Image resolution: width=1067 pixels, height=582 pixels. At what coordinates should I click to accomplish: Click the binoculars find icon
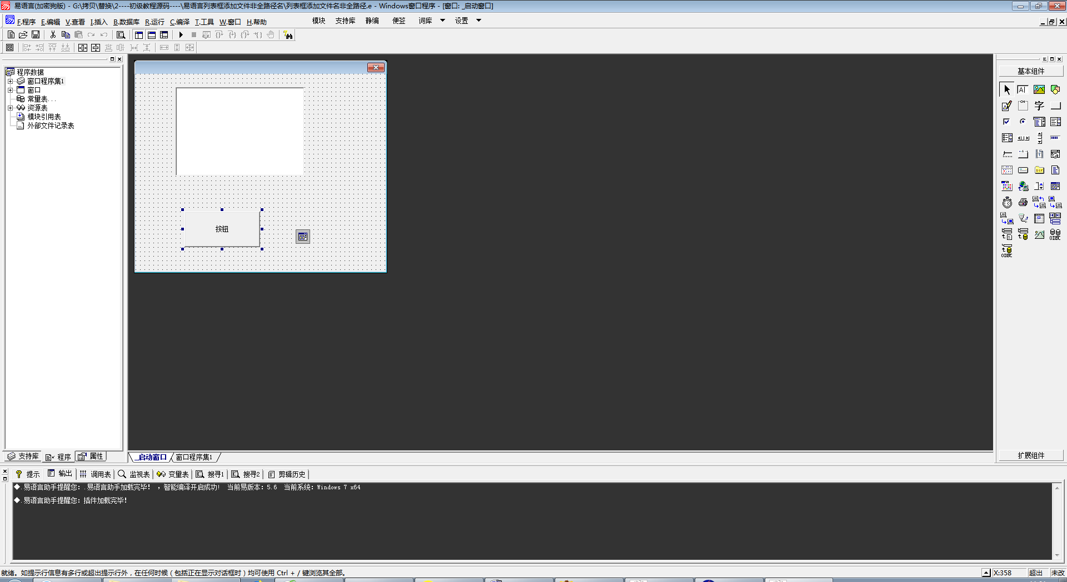288,35
